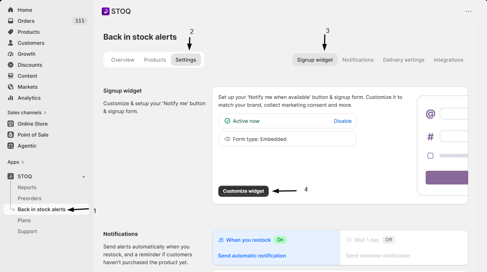Open Preorders under STOQ

pos(29,198)
